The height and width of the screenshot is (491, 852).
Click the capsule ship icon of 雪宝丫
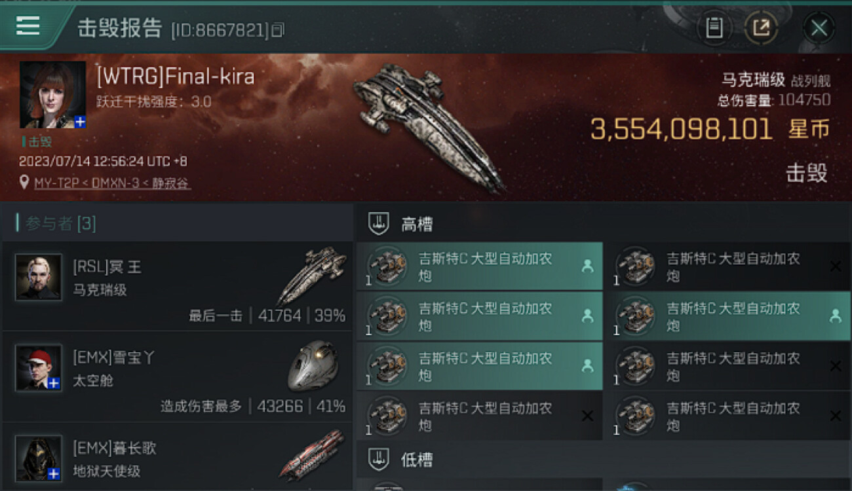(x=313, y=367)
